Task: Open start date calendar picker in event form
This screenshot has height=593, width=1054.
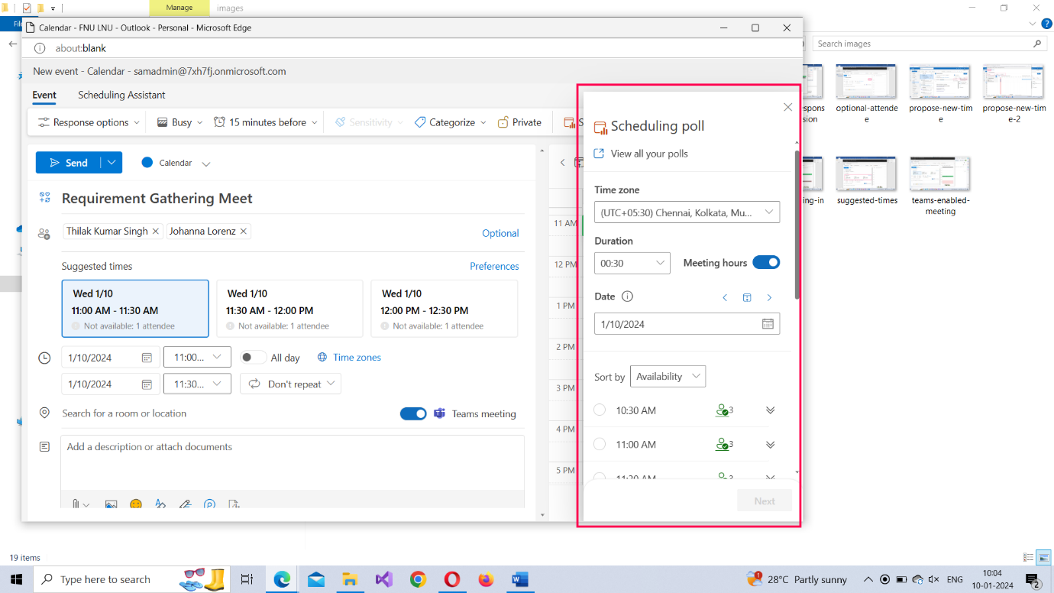Action: [147, 358]
